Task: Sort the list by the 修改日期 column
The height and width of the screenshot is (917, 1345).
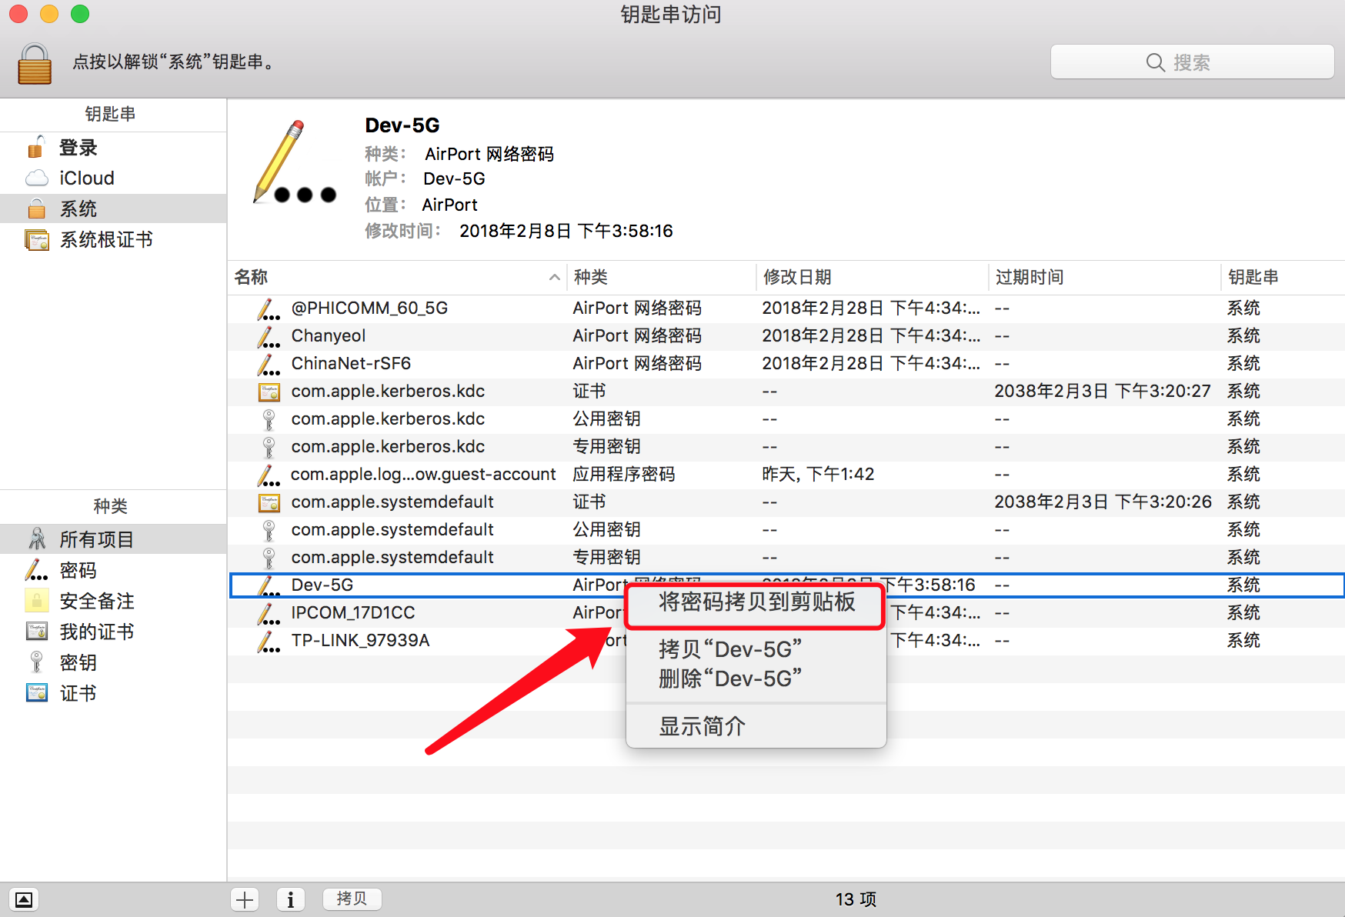Action: pos(872,277)
